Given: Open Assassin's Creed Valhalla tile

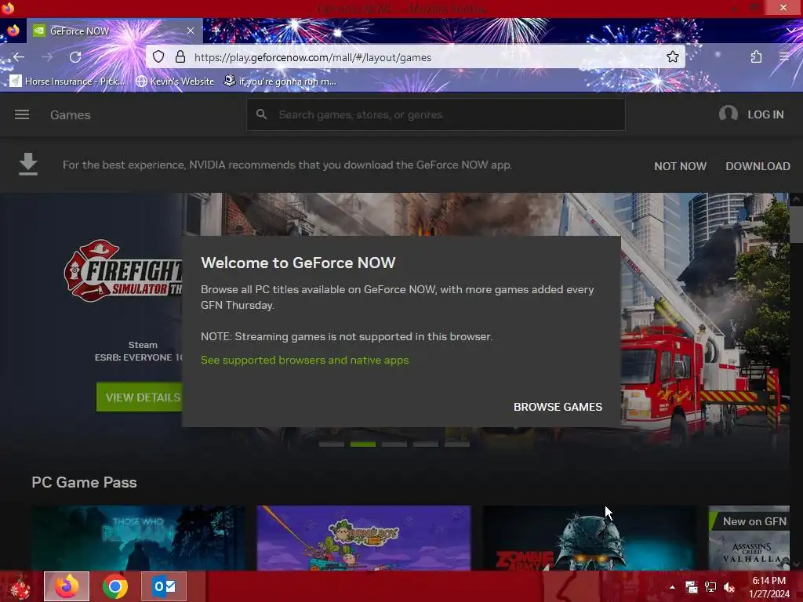Looking at the screenshot, I should click(x=749, y=538).
